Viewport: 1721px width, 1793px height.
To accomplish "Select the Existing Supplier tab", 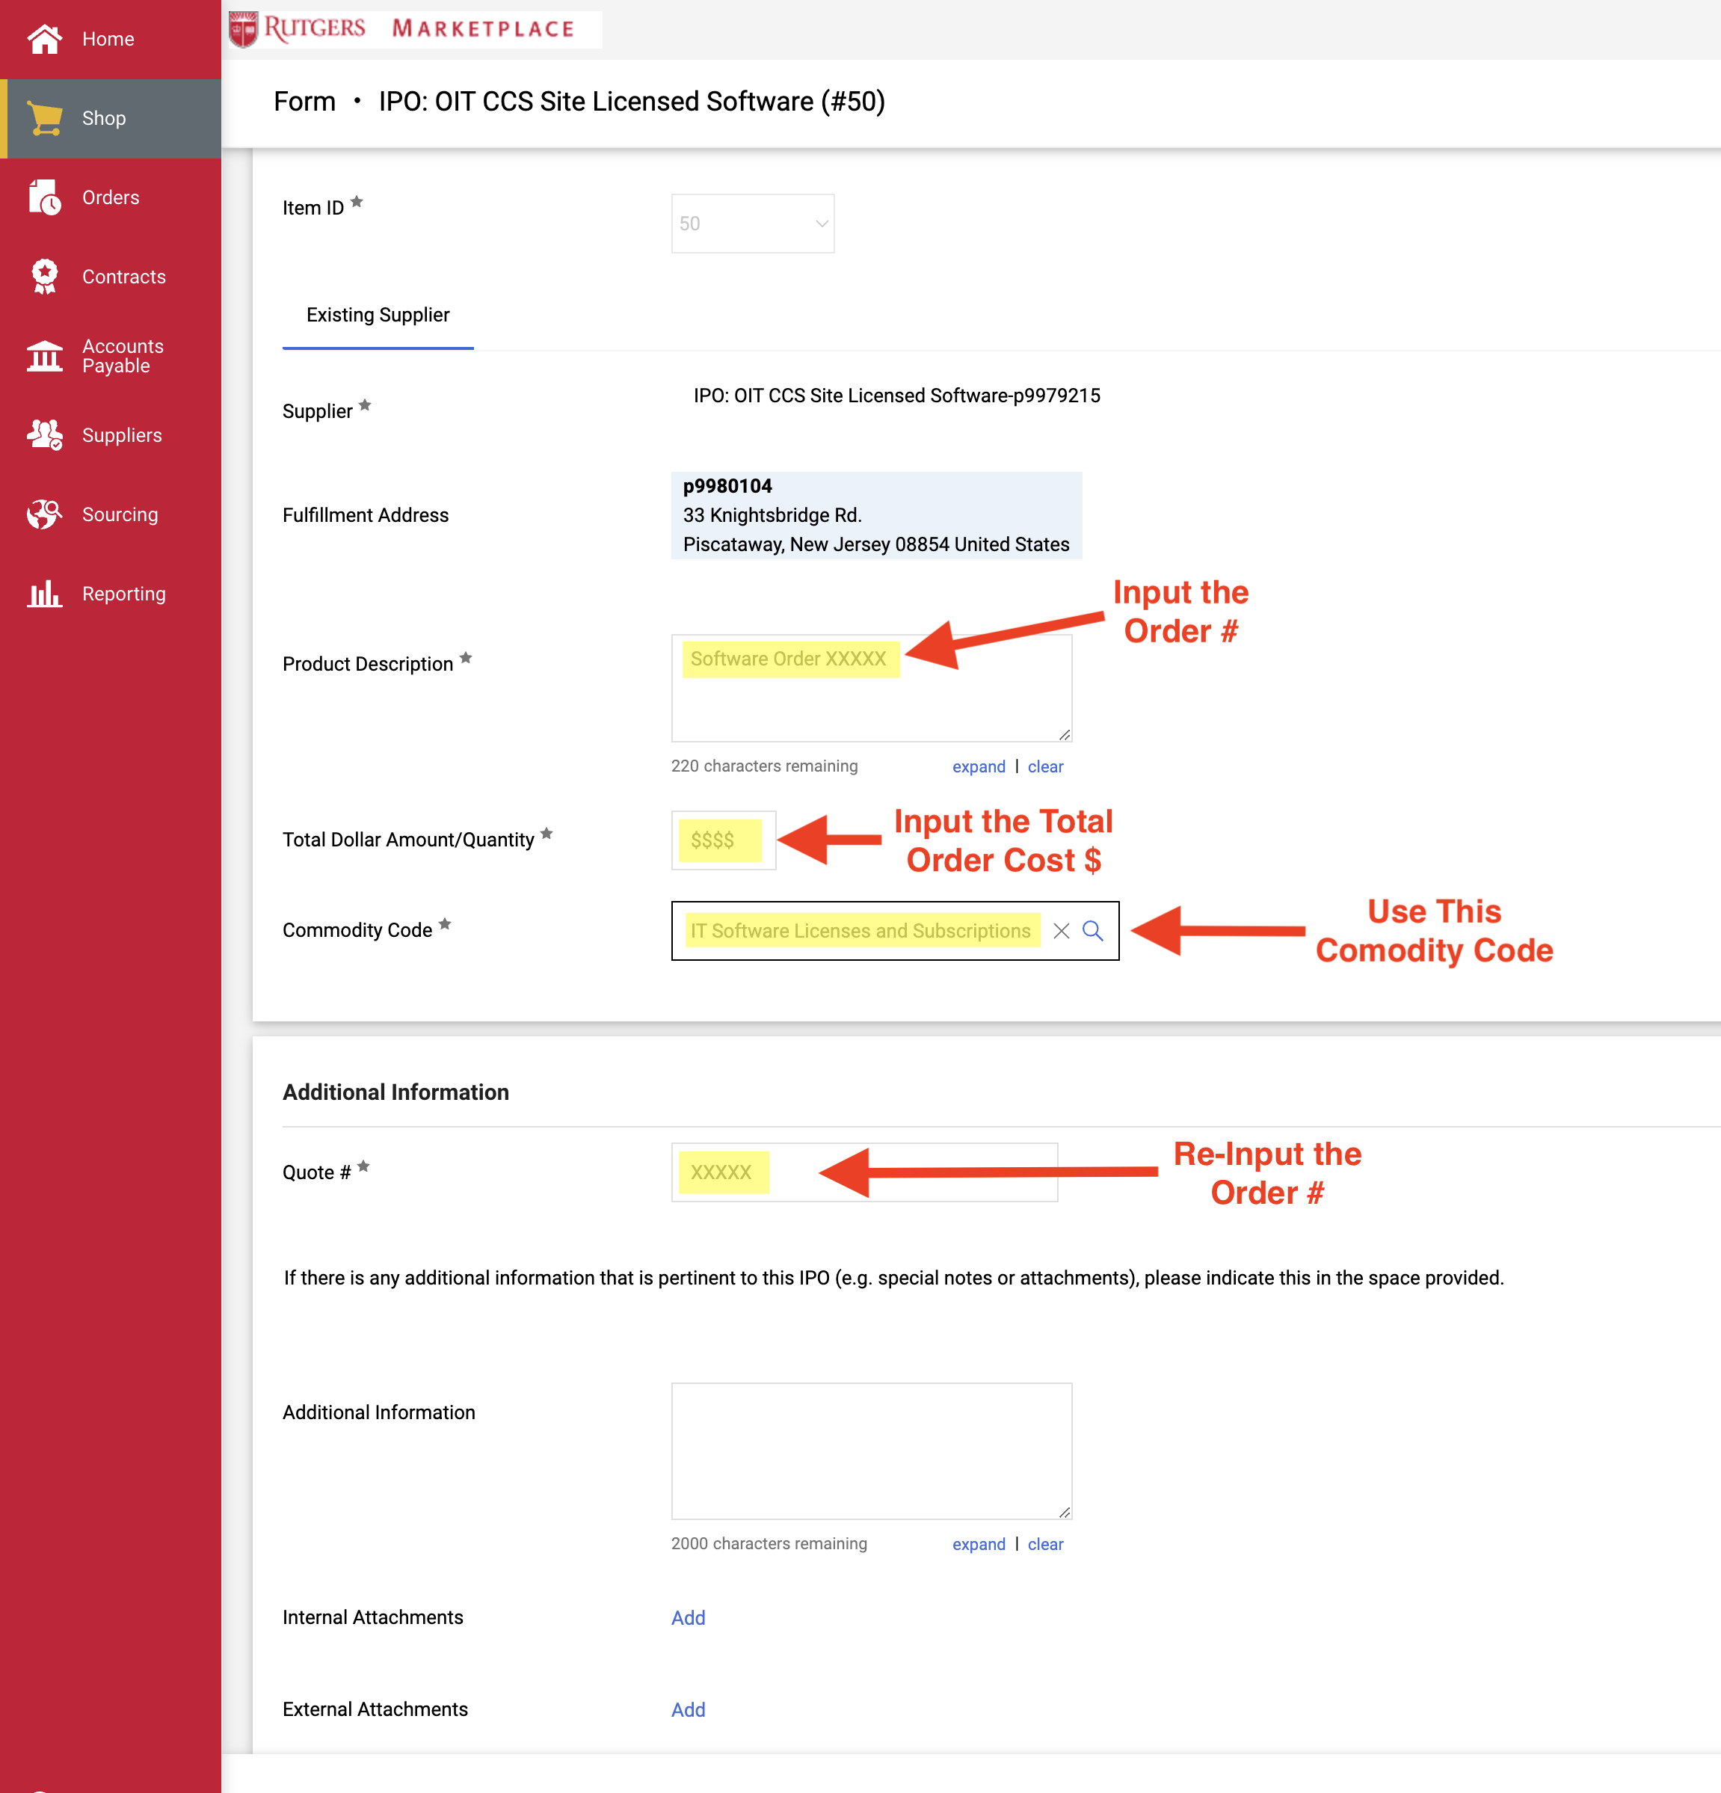I will tap(378, 315).
